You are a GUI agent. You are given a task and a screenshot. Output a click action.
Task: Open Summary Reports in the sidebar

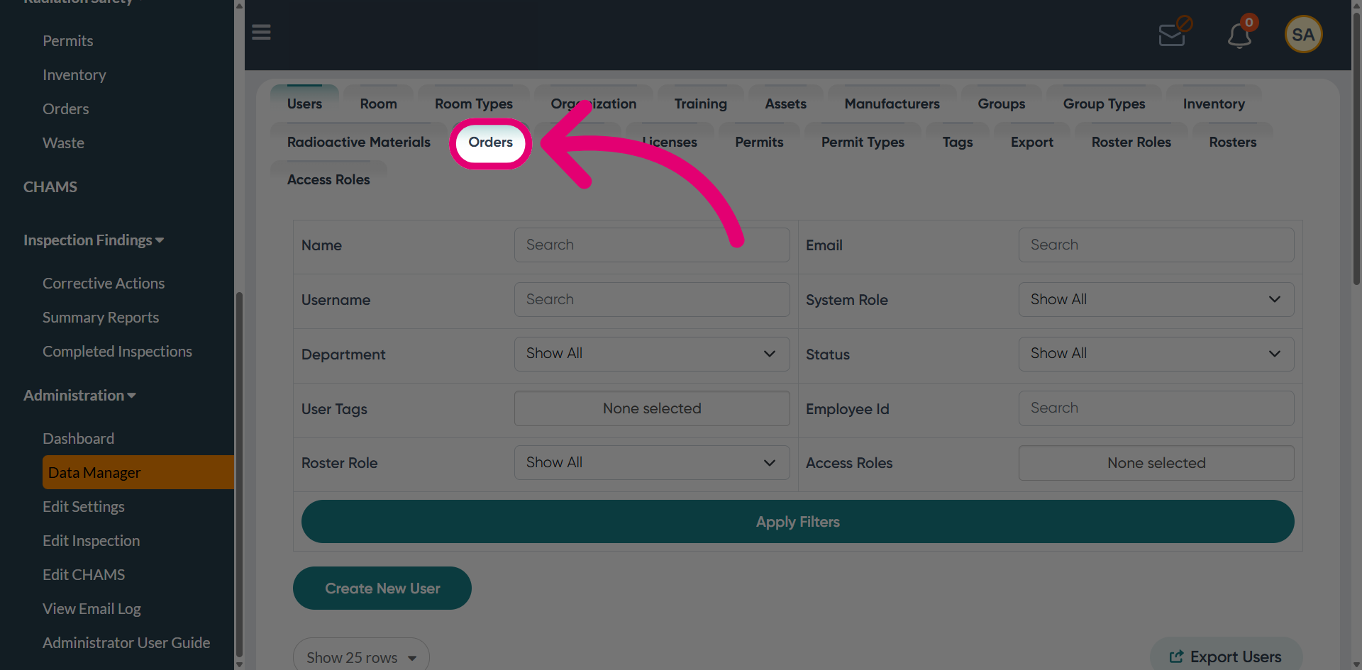(101, 318)
